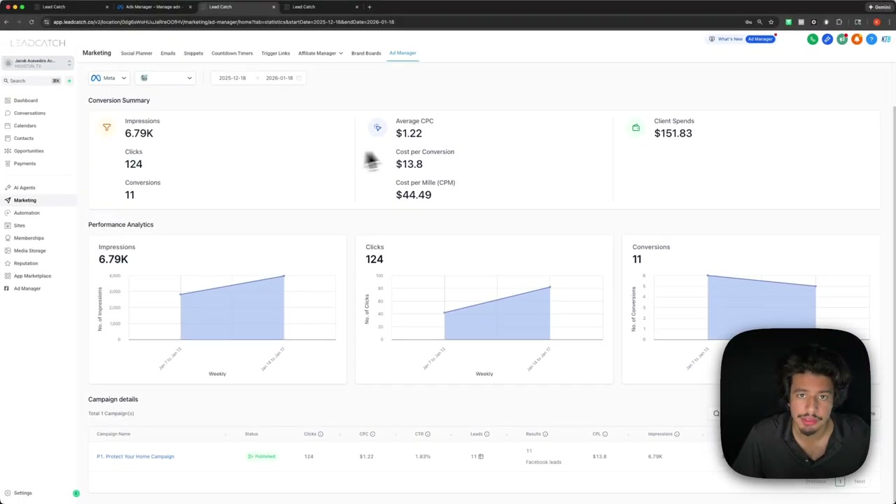Viewport: 896px width, 504px height.
Task: Open a new browser tab
Action: (x=369, y=7)
